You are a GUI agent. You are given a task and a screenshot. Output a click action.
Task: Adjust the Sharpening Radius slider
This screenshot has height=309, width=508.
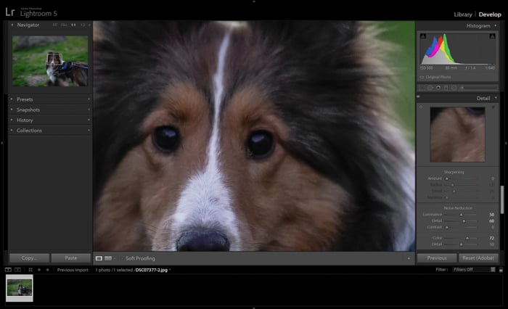[453, 185]
